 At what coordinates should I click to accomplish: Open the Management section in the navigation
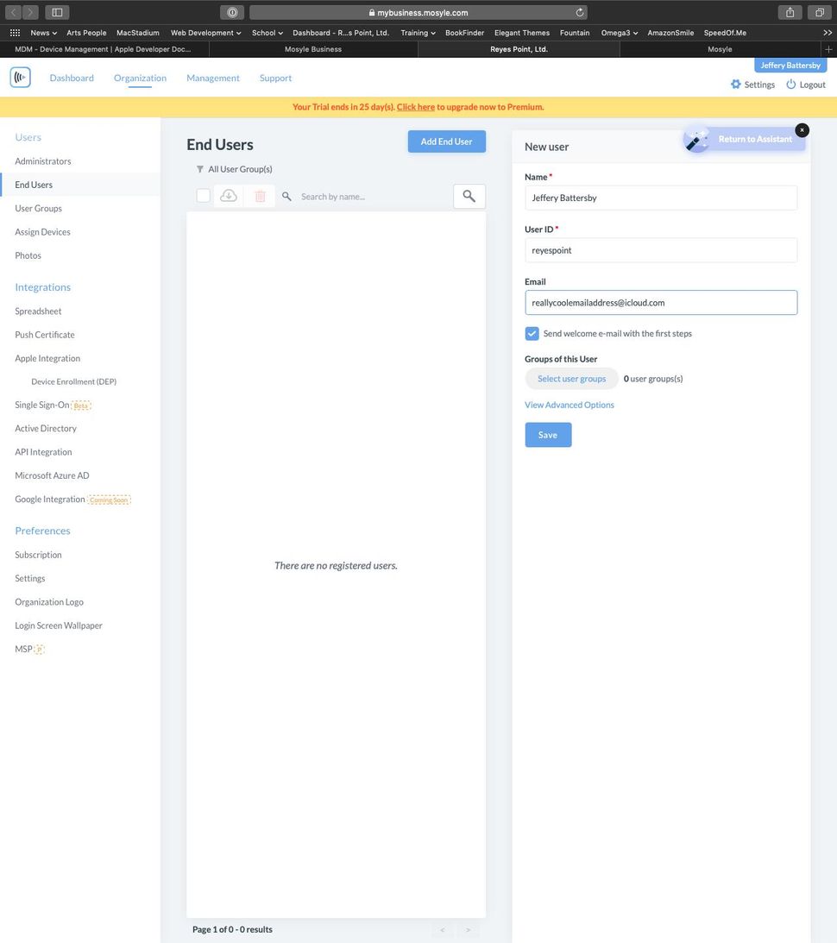pos(212,78)
